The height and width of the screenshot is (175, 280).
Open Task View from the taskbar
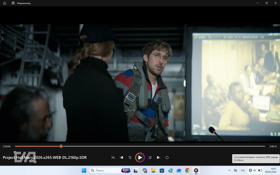click(136, 170)
